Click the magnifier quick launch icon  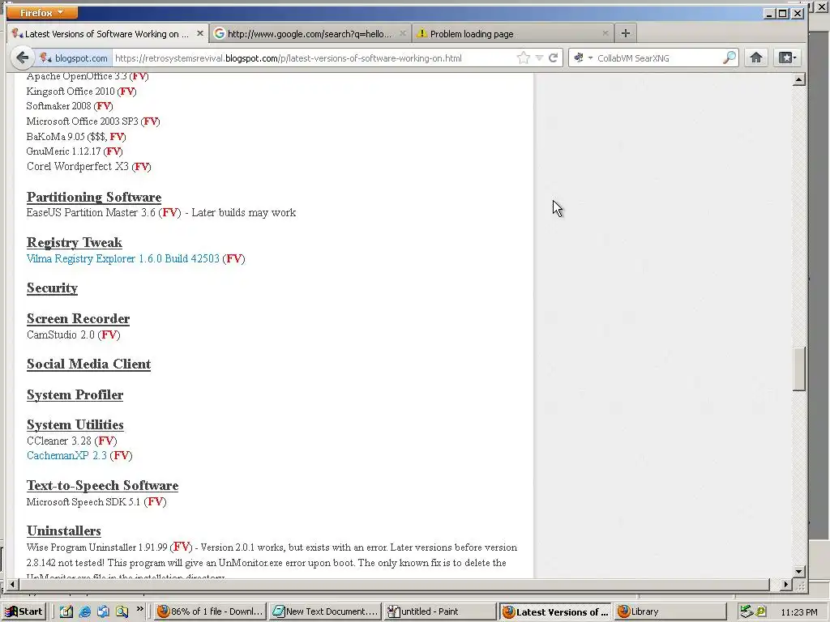[x=122, y=611]
